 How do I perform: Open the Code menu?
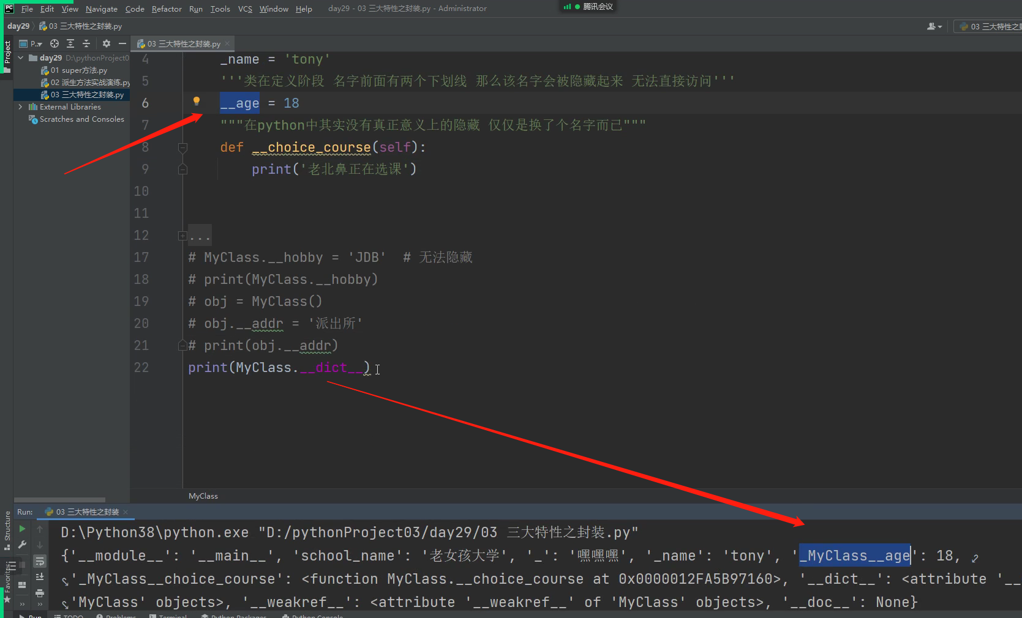[135, 9]
